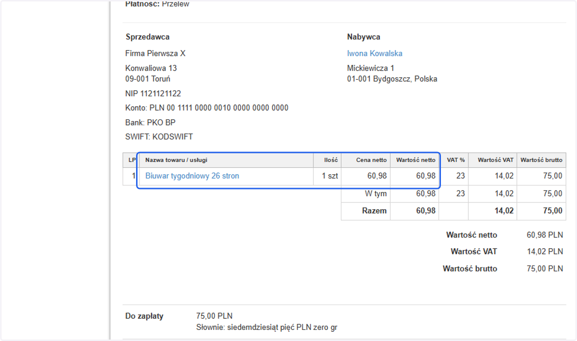Click the 75,00 PLN Wartość brutto summary value
The image size is (577, 341).
pyautogui.click(x=545, y=268)
